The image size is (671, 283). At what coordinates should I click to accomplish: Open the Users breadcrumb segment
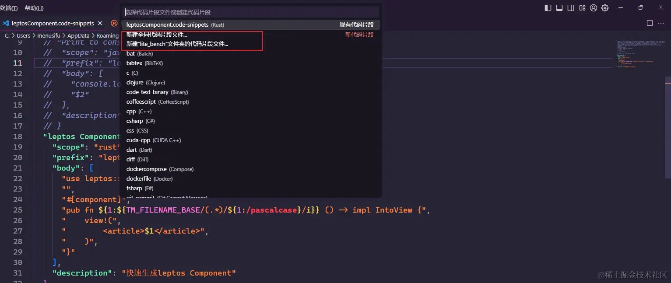click(24, 36)
